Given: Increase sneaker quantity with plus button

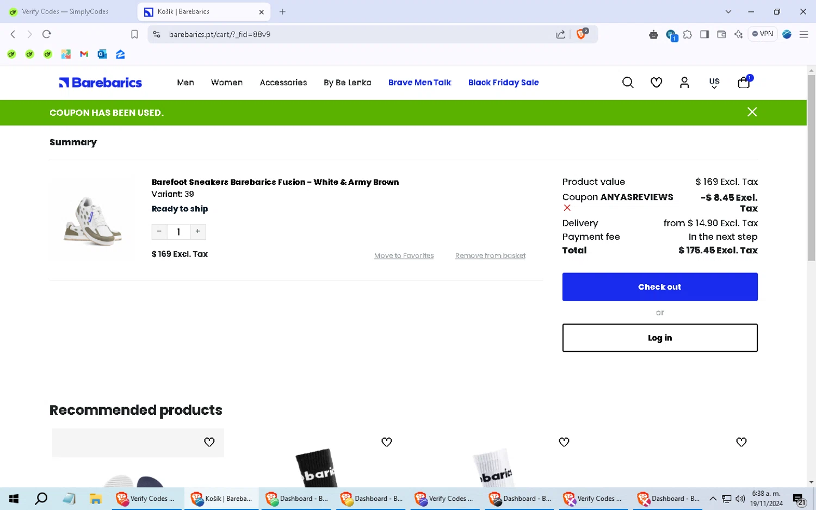Looking at the screenshot, I should coord(198,232).
